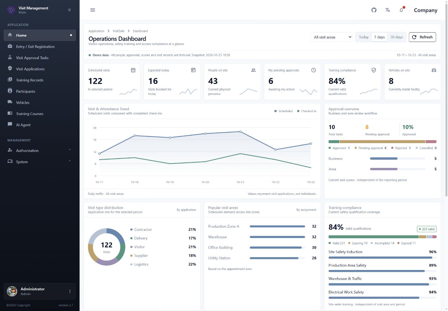Open Visit Approval Tasks menu item
The image size is (448, 311).
(x=40, y=58)
